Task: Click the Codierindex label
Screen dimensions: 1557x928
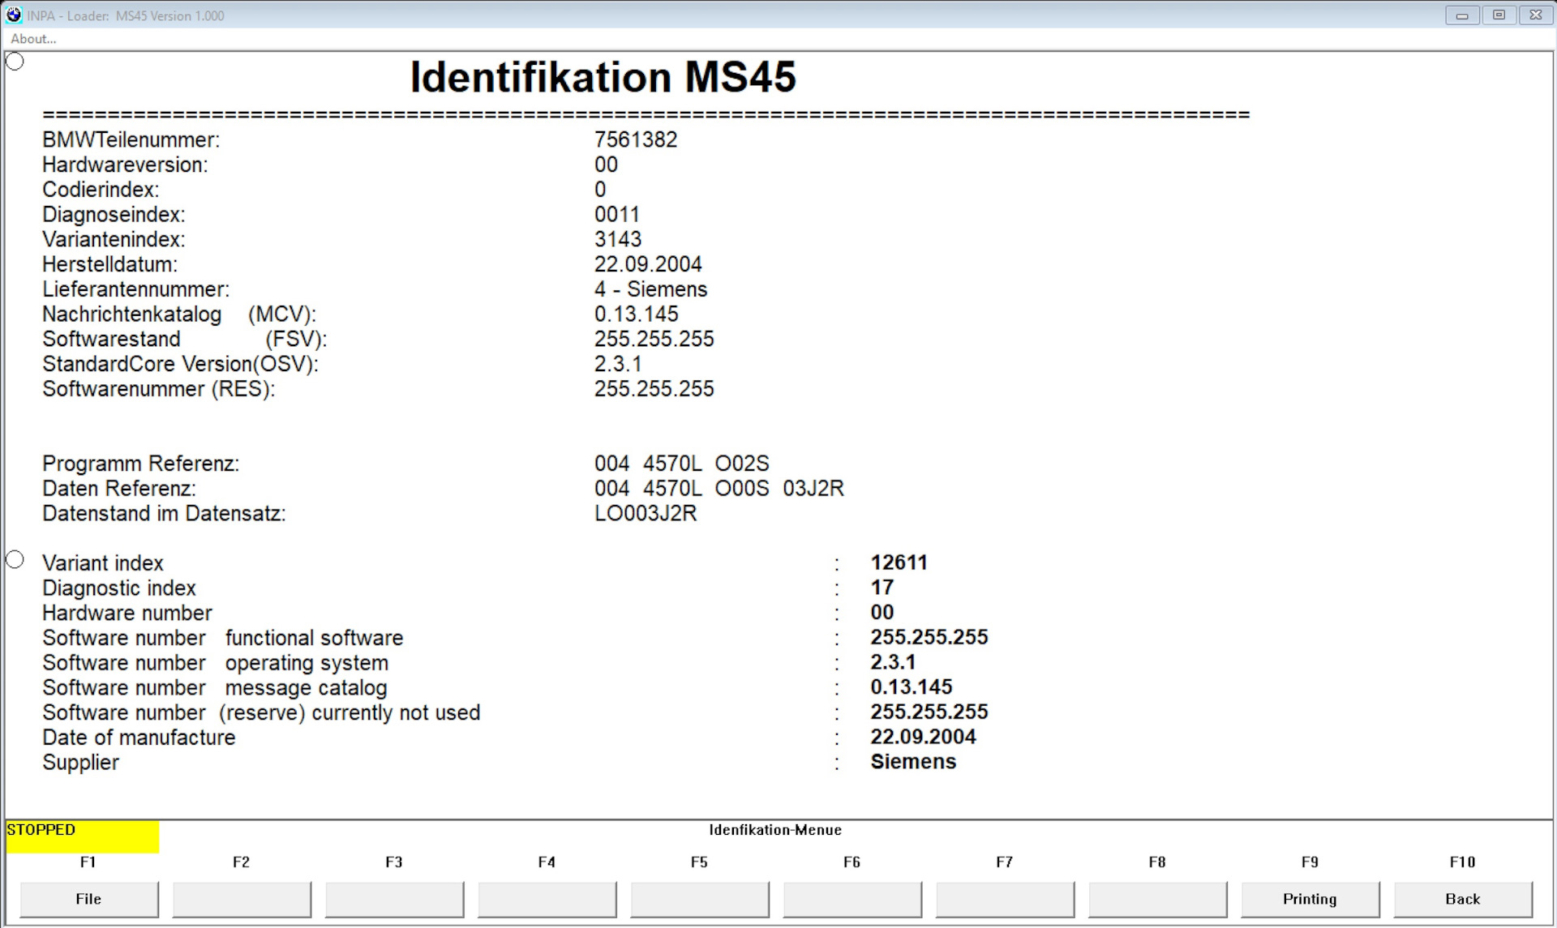Action: point(101,190)
